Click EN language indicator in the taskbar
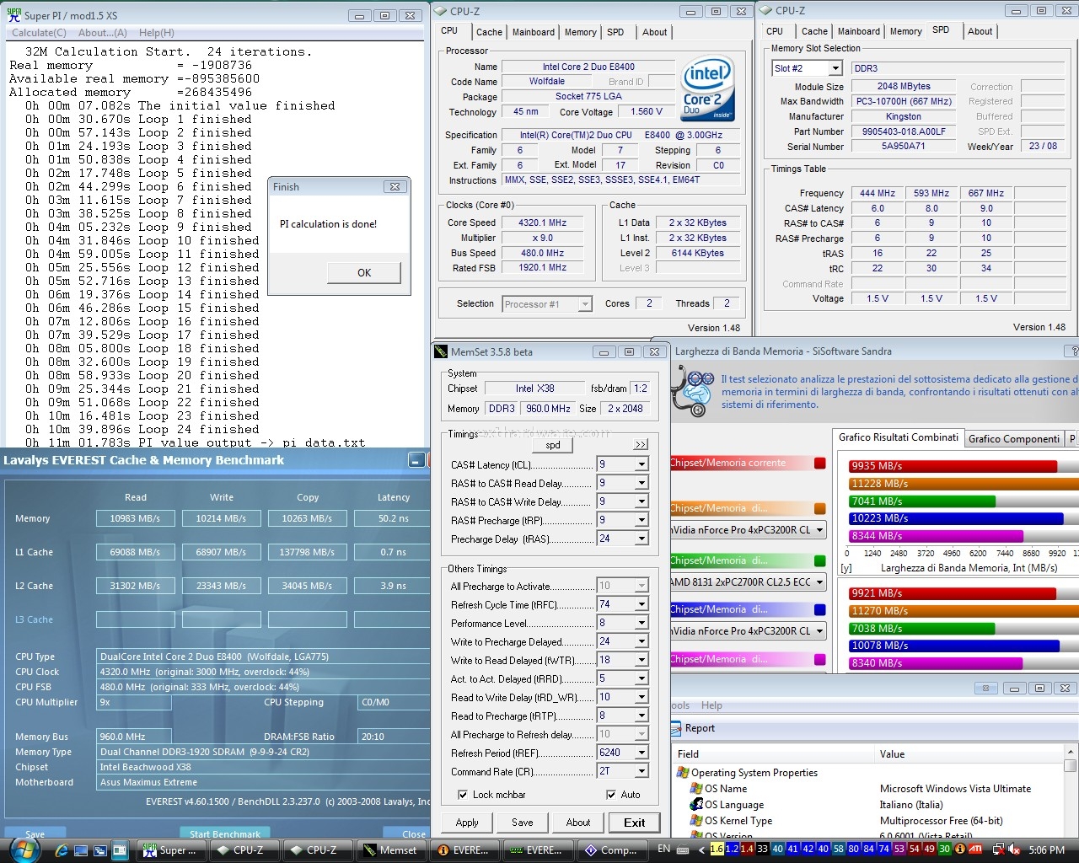 pos(663,850)
